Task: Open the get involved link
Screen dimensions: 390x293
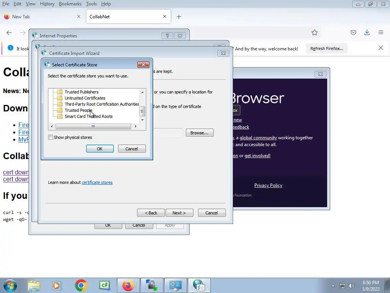Action: 257,156
